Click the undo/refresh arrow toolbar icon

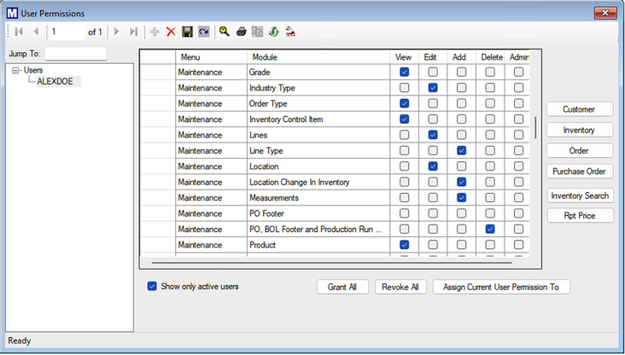(x=203, y=32)
